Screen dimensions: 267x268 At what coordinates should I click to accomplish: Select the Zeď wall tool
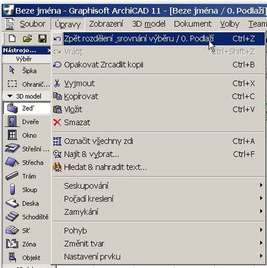click(27, 108)
